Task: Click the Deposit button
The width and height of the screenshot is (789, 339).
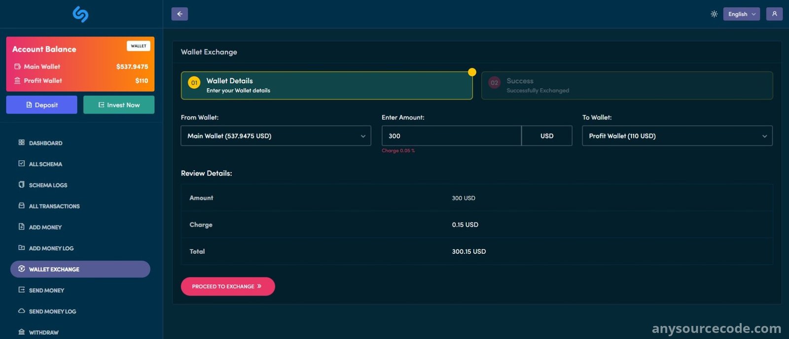Action: (x=41, y=104)
